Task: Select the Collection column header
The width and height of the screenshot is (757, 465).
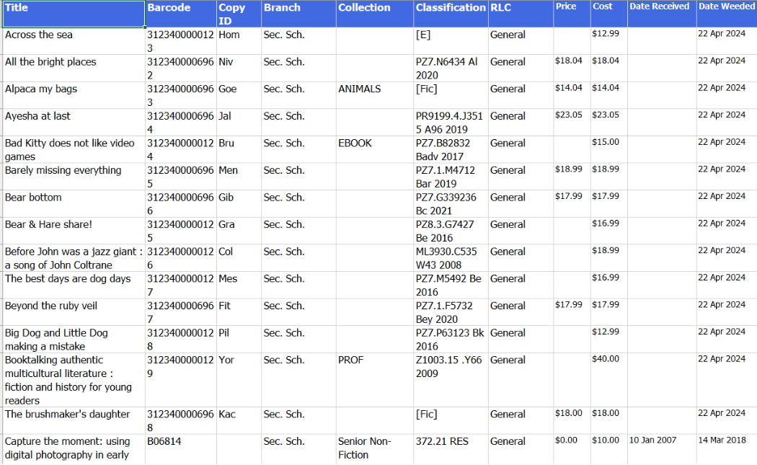Action: click(375, 14)
